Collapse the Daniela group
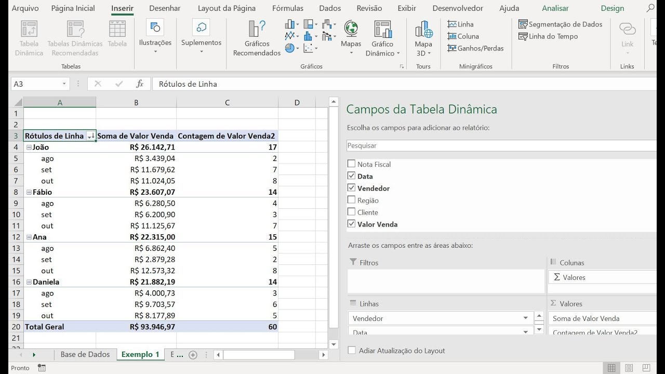The height and width of the screenshot is (374, 665). tap(29, 282)
